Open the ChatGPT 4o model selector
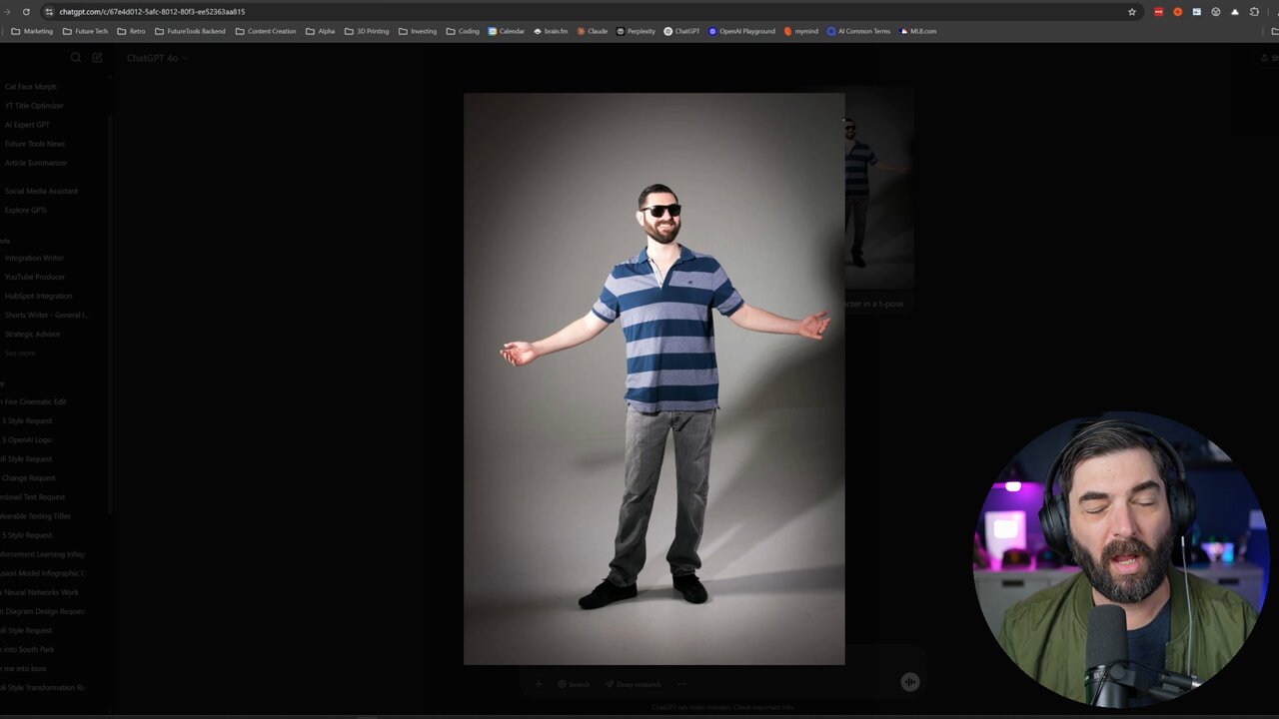Image resolution: width=1279 pixels, height=719 pixels. point(157,58)
